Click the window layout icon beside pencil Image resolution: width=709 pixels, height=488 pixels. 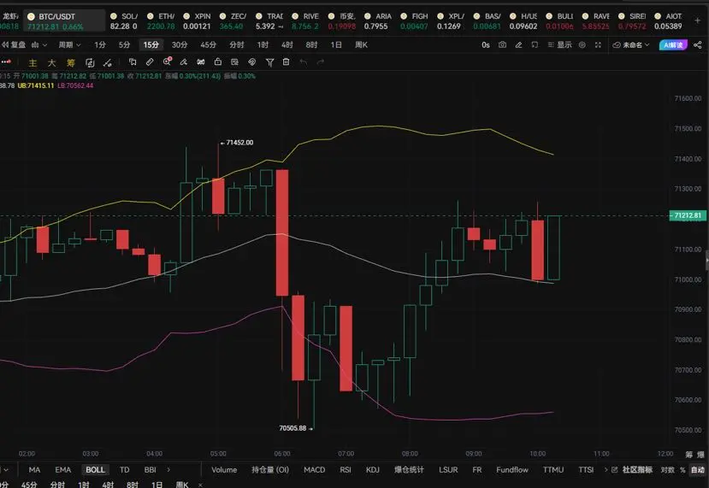[x=535, y=44]
